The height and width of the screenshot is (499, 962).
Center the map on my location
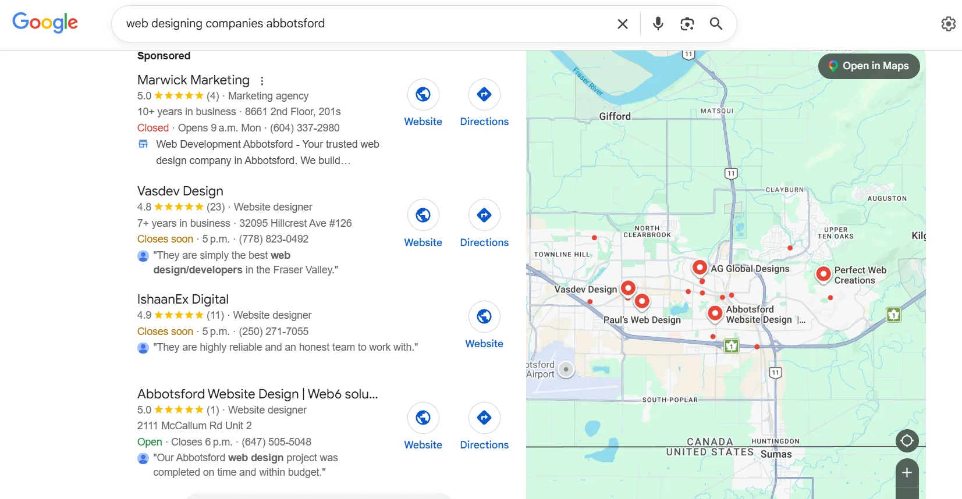point(907,441)
